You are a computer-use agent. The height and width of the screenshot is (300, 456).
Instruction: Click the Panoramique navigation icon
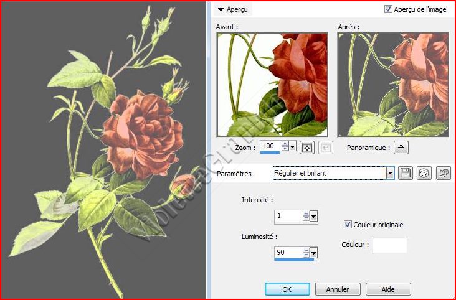tap(401, 148)
